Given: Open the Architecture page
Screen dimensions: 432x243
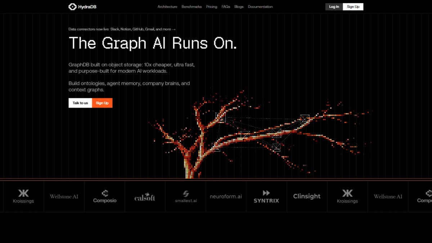Looking at the screenshot, I should [167, 6].
